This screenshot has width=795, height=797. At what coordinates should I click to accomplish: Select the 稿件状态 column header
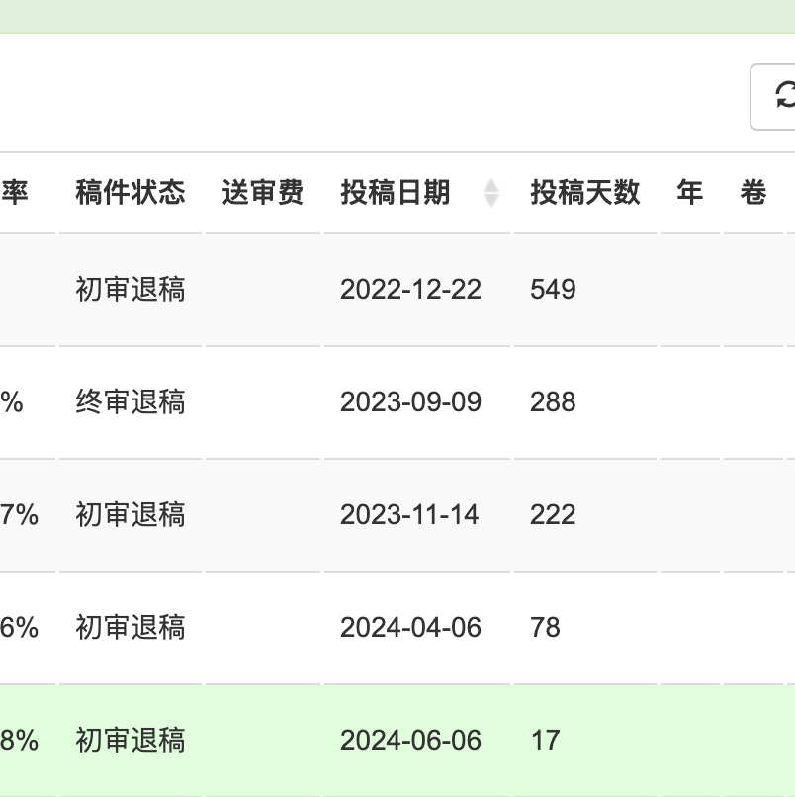click(x=131, y=192)
